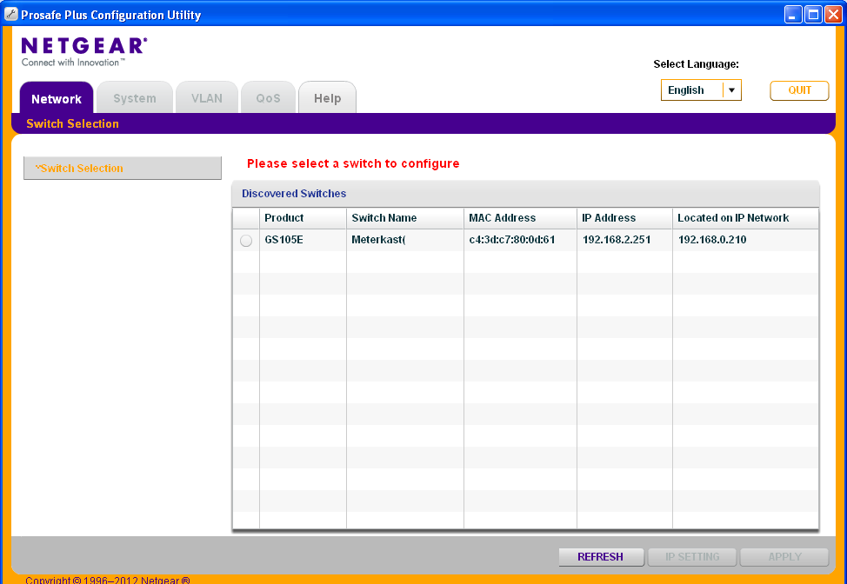Click the Switch Selection submenu in purple bar
The image size is (847, 584).
pos(72,123)
